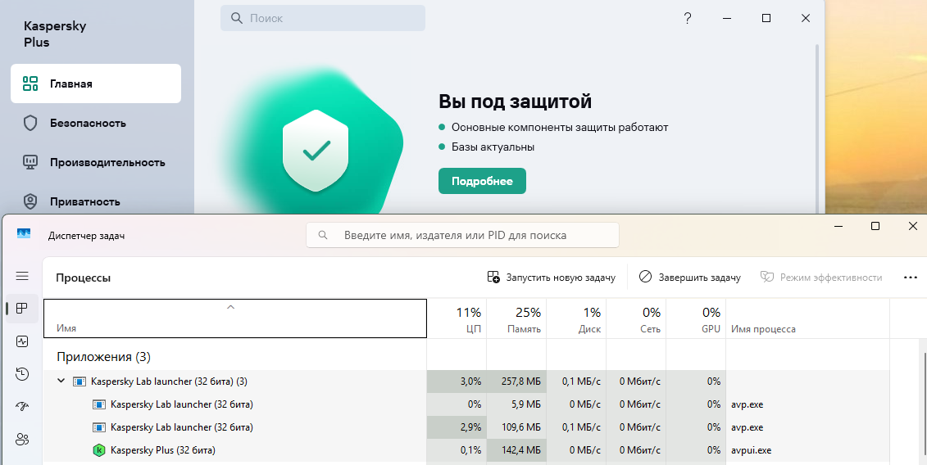This screenshot has width=927, height=465.
Task: Click Режим эффективности button
Action: tap(821, 277)
